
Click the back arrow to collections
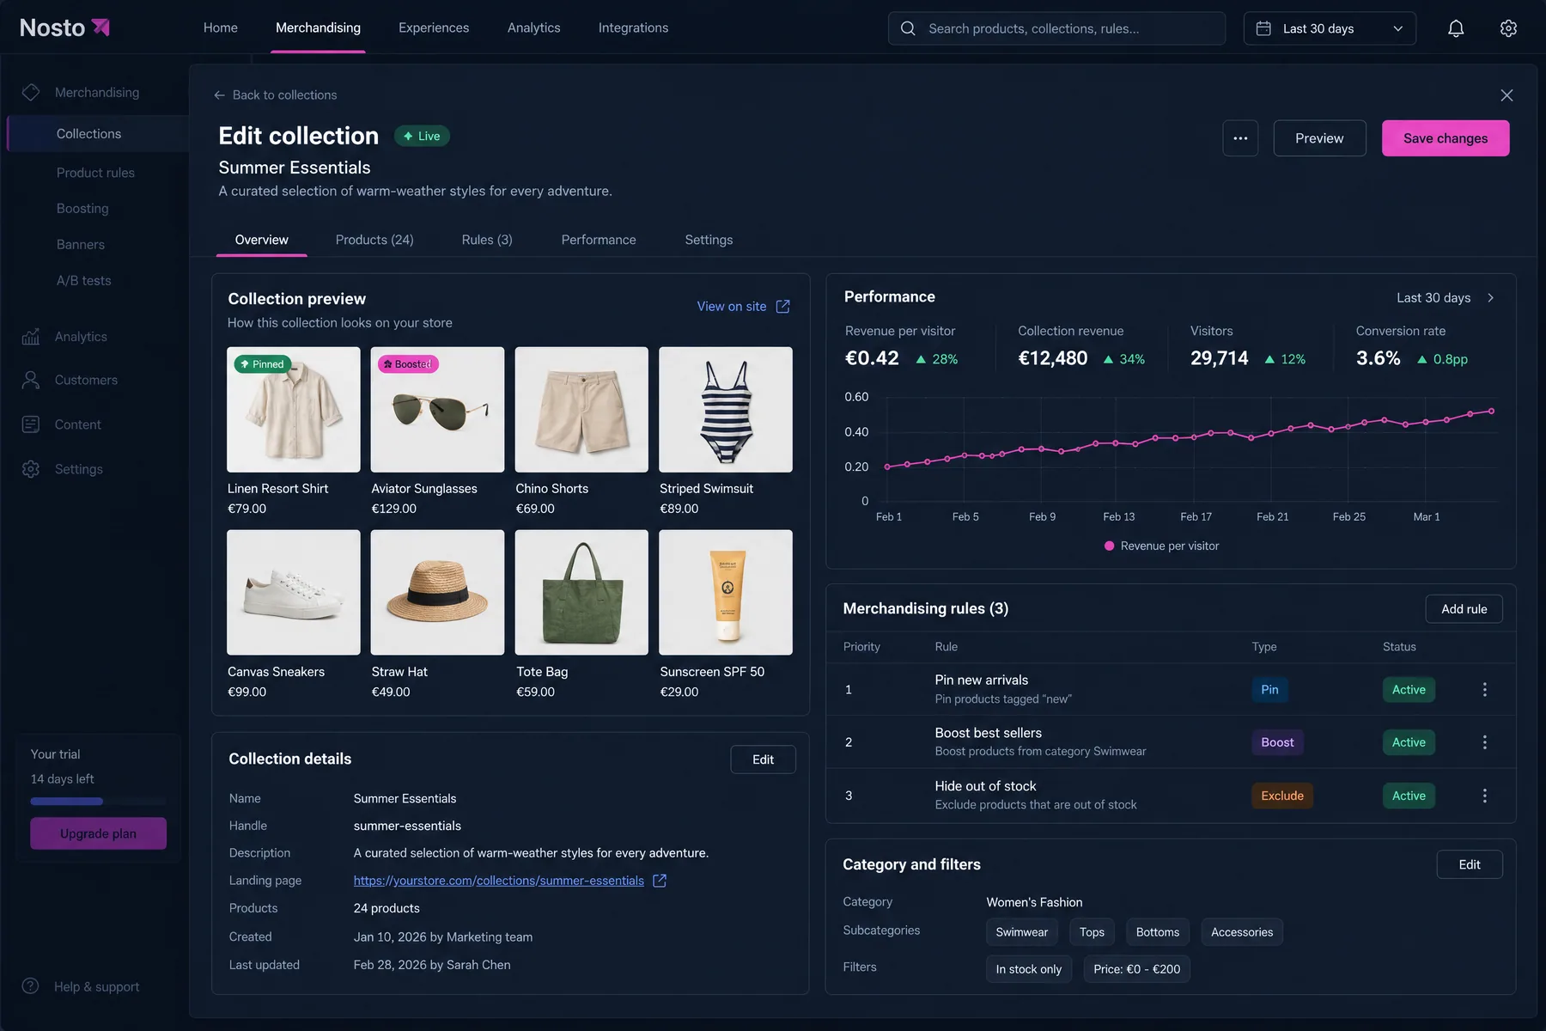point(219,95)
